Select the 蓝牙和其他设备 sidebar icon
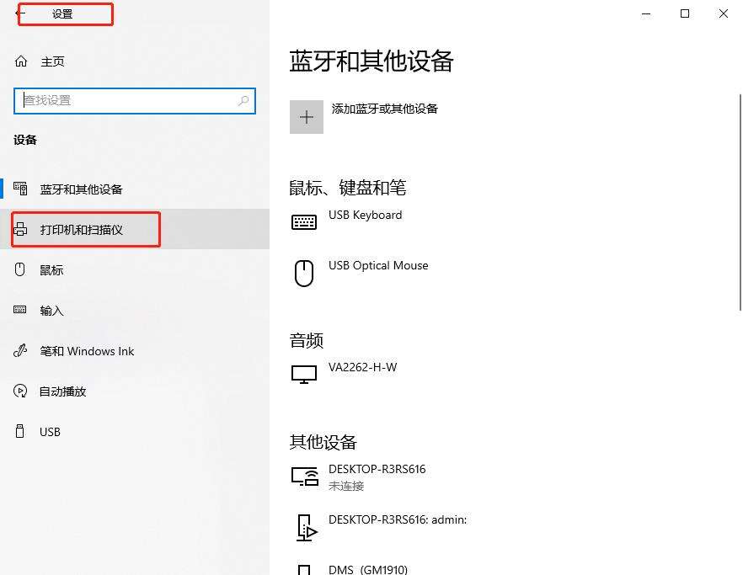743x575 pixels. [20, 189]
